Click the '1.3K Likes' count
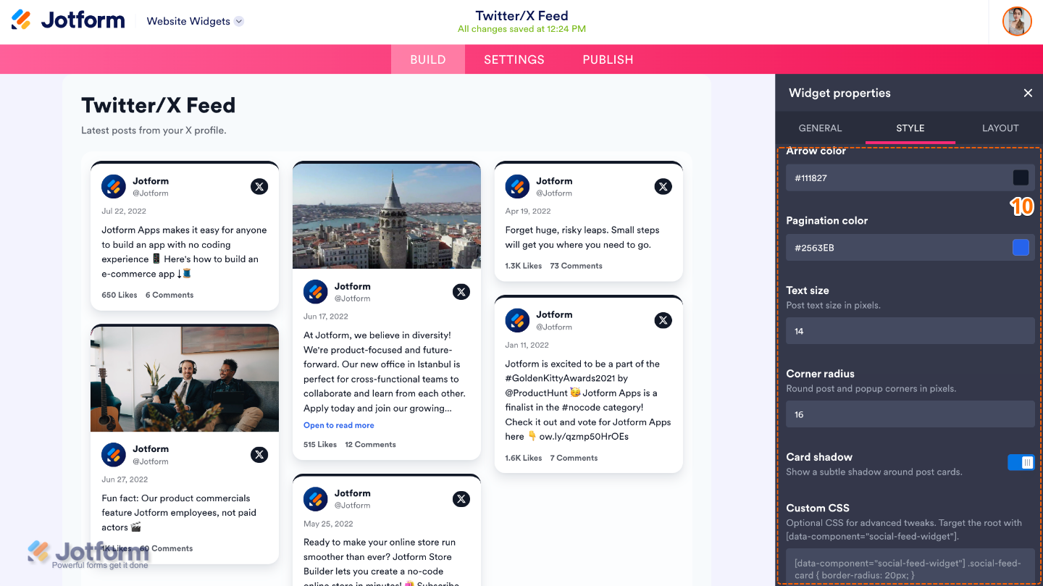 pos(524,266)
